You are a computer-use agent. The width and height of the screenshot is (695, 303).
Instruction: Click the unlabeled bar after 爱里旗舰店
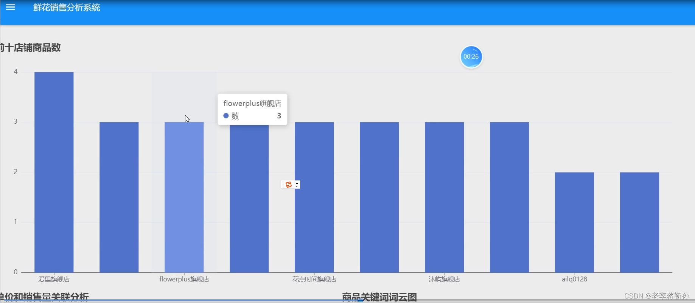click(119, 197)
